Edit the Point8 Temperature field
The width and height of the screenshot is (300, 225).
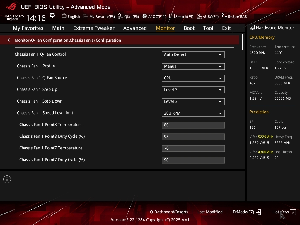(x=193, y=125)
